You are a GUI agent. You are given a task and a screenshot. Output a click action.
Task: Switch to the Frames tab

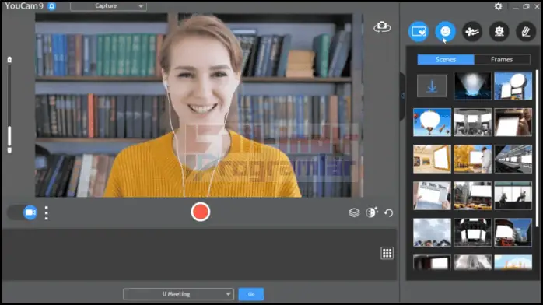click(502, 60)
